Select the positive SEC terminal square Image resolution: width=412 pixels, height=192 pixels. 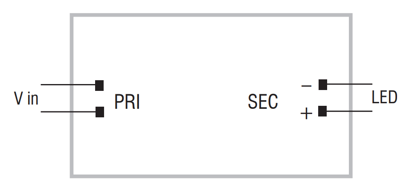click(322, 111)
